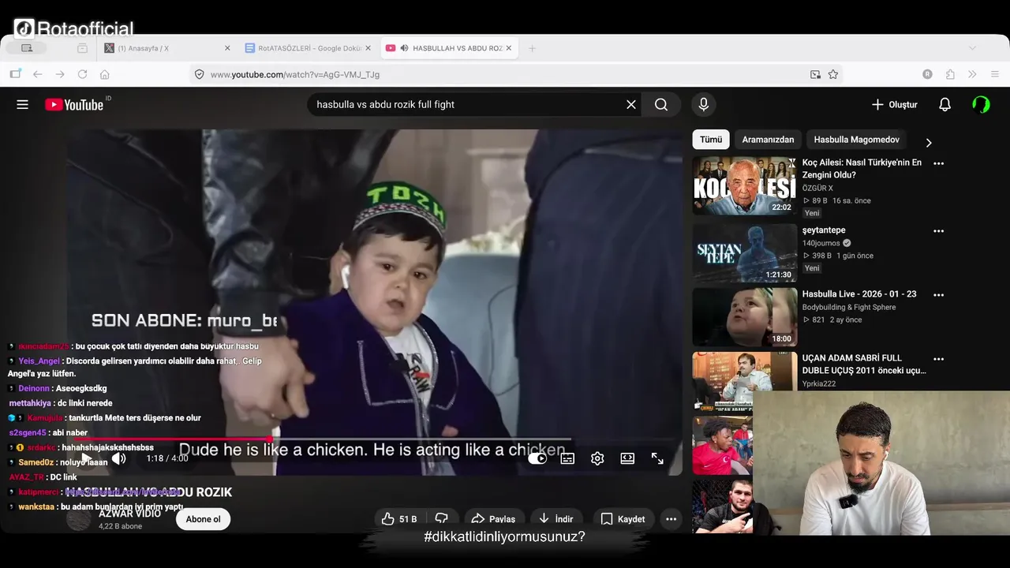Open a new browser tab
The height and width of the screenshot is (568, 1010).
click(532, 48)
